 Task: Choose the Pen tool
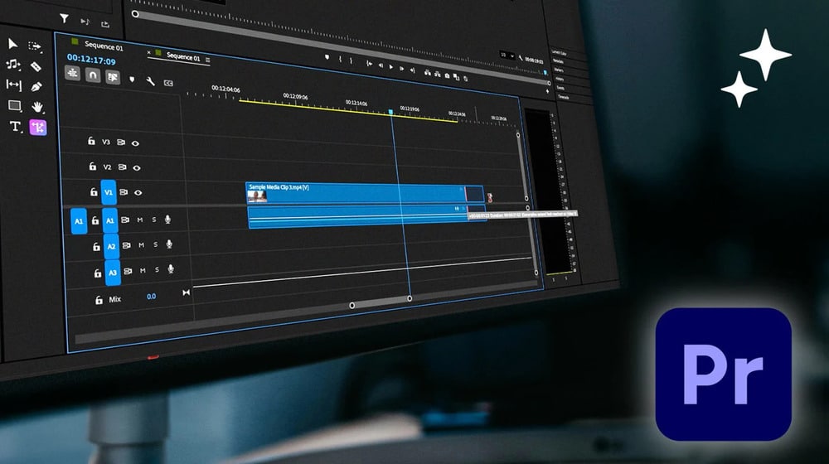36,86
